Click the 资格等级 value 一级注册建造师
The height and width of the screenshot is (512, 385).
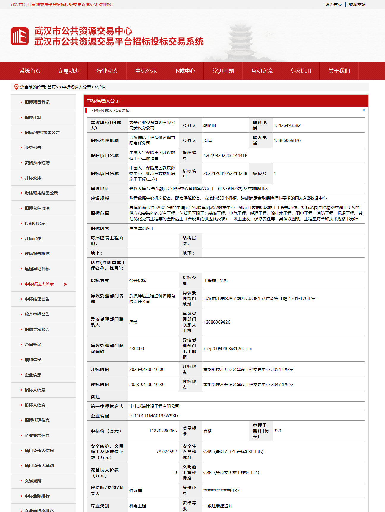(218, 506)
